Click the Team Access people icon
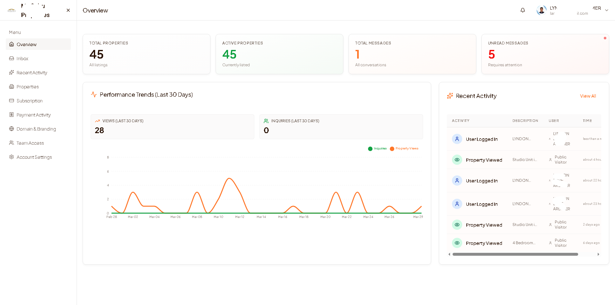Image resolution: width=615 pixels, height=305 pixels. pos(12,143)
